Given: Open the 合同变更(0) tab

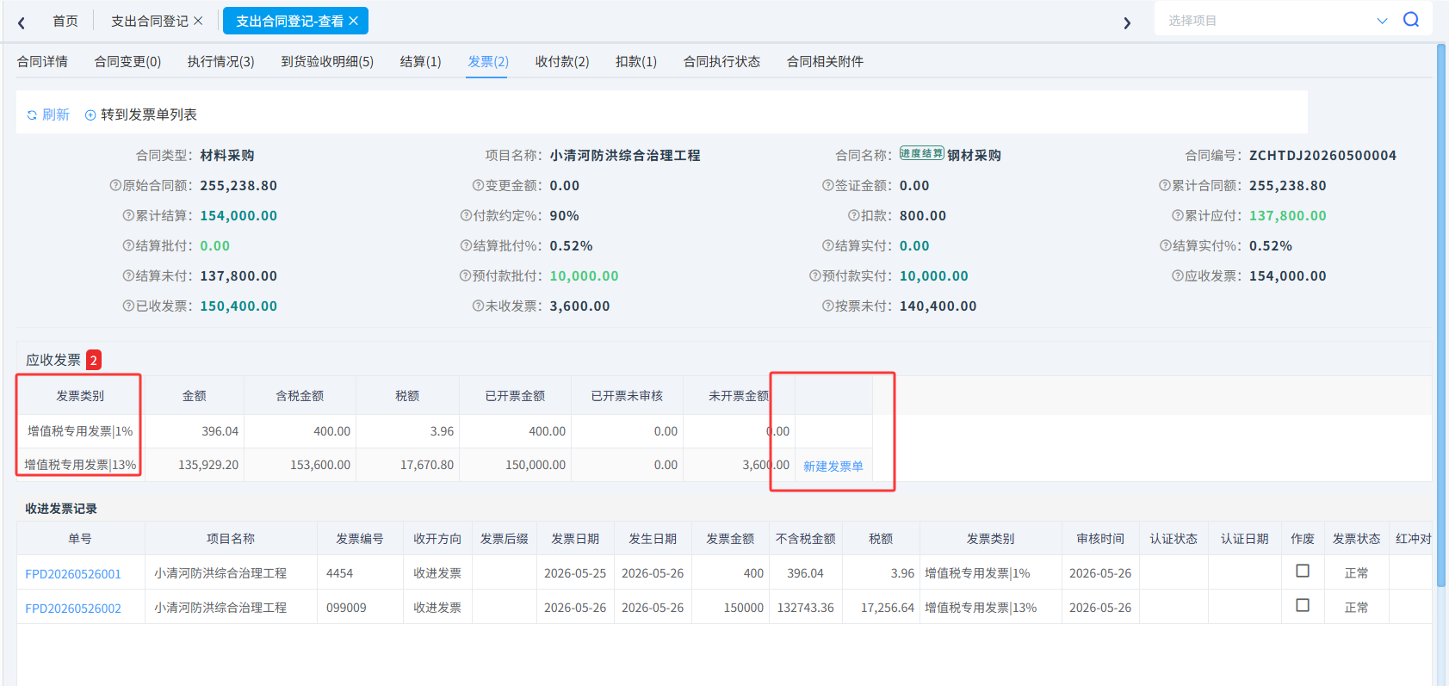Looking at the screenshot, I should (x=127, y=61).
